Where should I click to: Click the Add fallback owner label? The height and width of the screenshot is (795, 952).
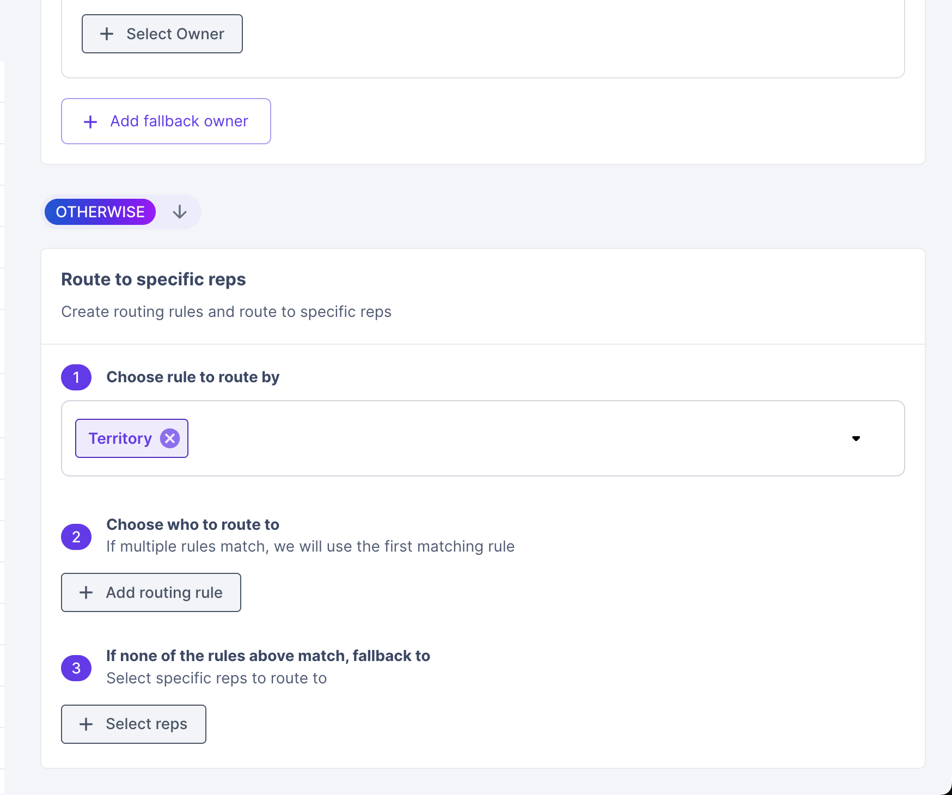click(x=179, y=121)
